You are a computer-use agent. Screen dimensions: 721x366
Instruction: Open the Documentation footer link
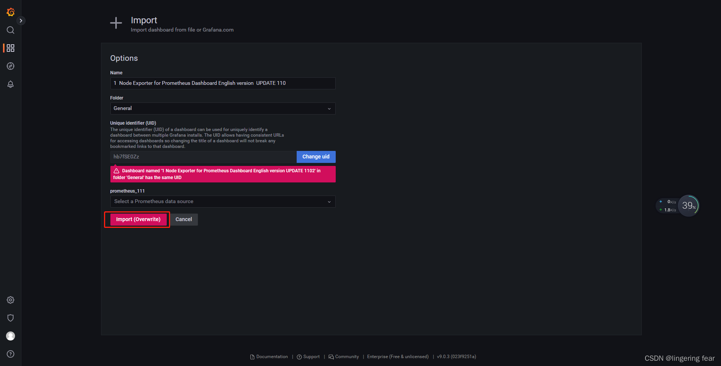pos(272,356)
